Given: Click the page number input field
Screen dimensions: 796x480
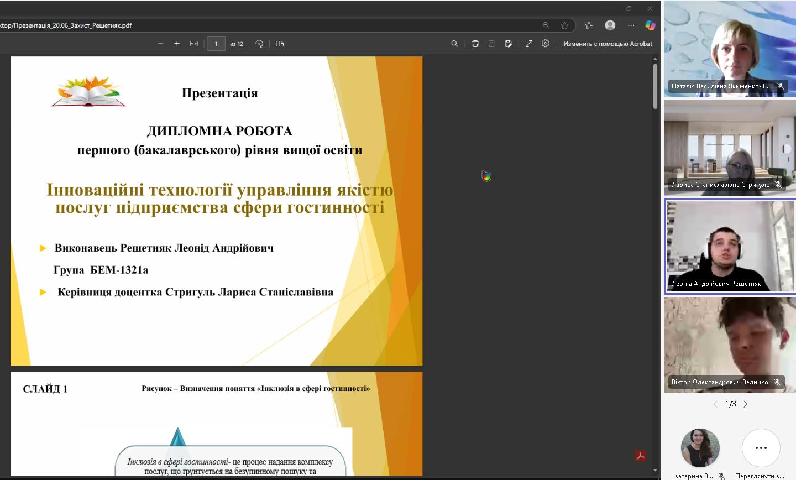Looking at the screenshot, I should click(x=216, y=44).
